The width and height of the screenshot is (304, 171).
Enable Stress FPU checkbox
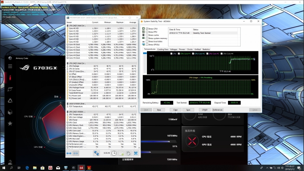point(147,32)
